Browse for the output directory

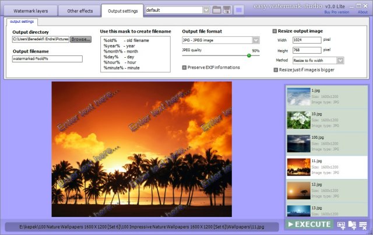coord(80,39)
